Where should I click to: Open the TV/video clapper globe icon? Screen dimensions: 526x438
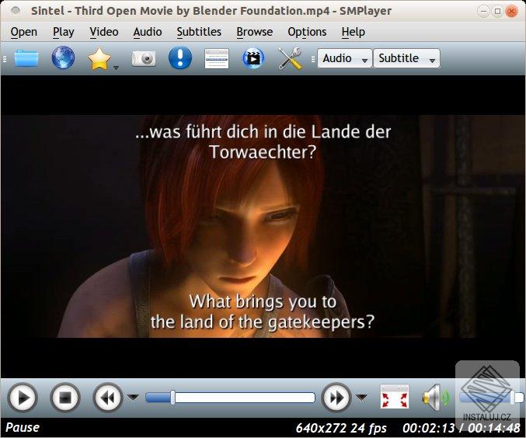(x=253, y=58)
